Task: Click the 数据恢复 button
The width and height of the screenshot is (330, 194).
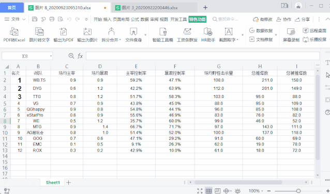Action: 261,30
